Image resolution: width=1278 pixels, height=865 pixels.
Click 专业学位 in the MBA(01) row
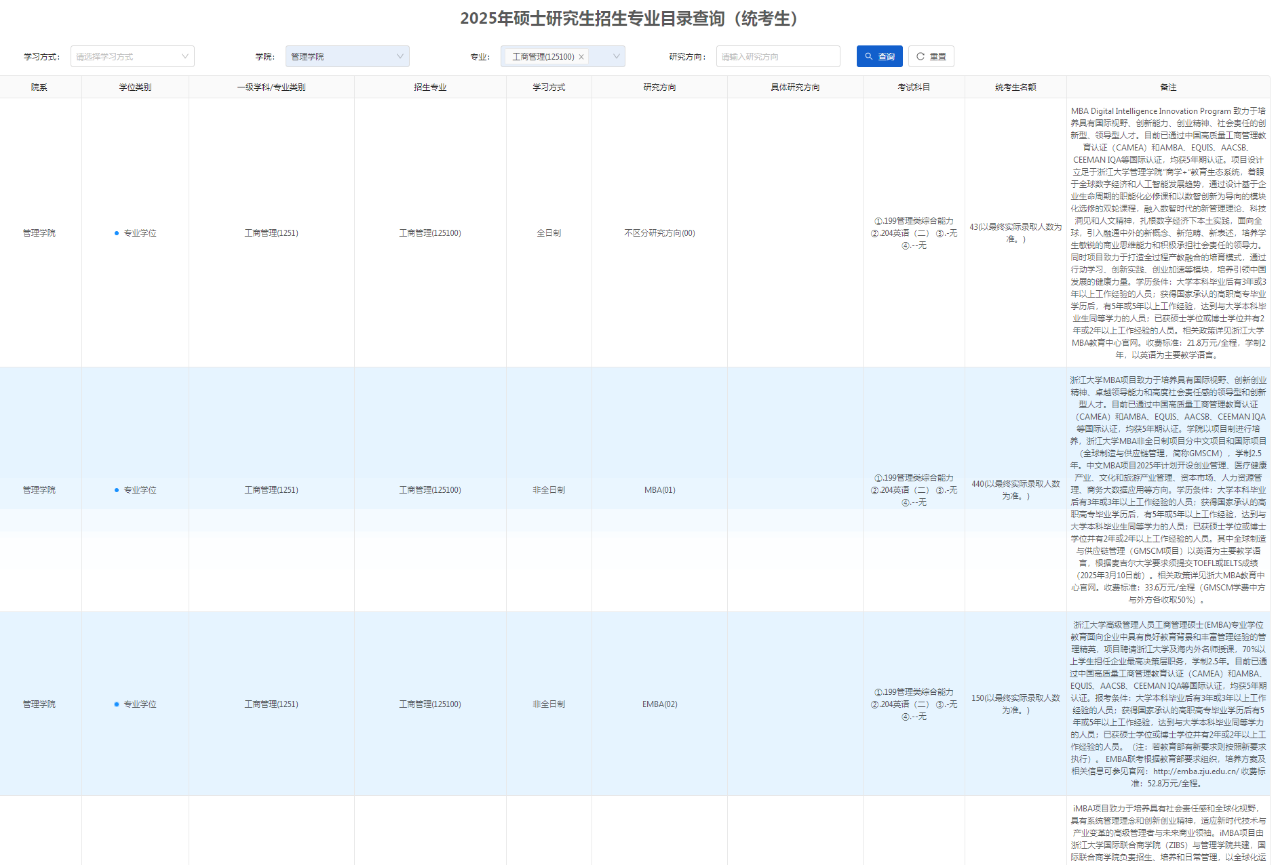point(140,490)
